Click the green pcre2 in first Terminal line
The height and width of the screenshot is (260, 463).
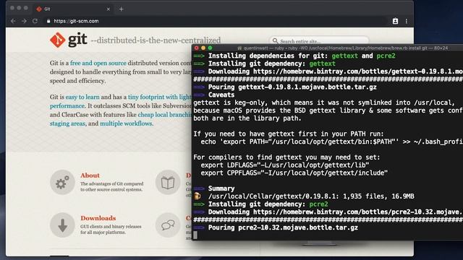[x=386, y=56]
